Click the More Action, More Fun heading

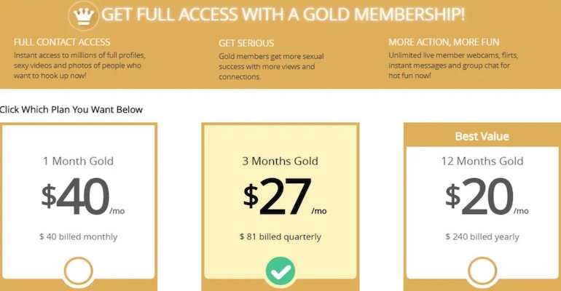coord(444,42)
